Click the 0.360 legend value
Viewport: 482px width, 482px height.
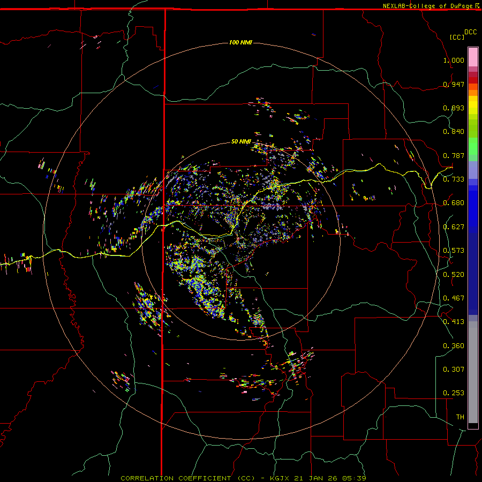(x=454, y=346)
